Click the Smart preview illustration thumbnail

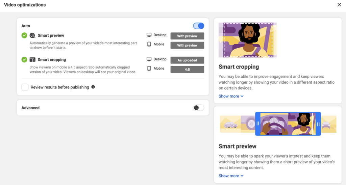[278, 124]
